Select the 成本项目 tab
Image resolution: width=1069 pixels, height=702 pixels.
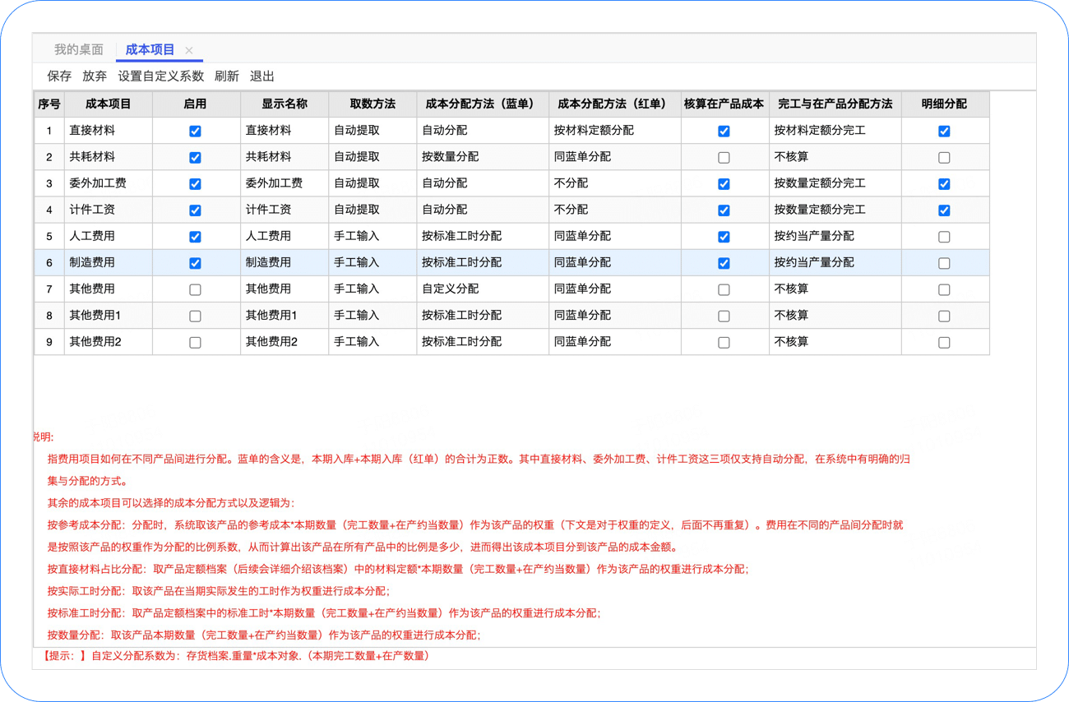[x=150, y=50]
